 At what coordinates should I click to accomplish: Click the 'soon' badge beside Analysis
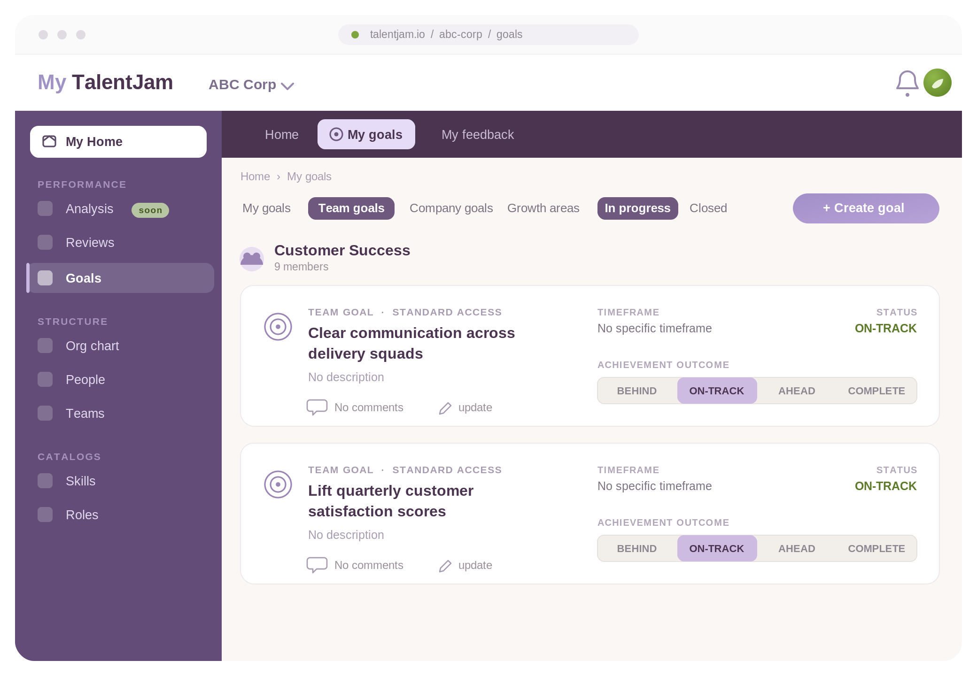tap(150, 210)
